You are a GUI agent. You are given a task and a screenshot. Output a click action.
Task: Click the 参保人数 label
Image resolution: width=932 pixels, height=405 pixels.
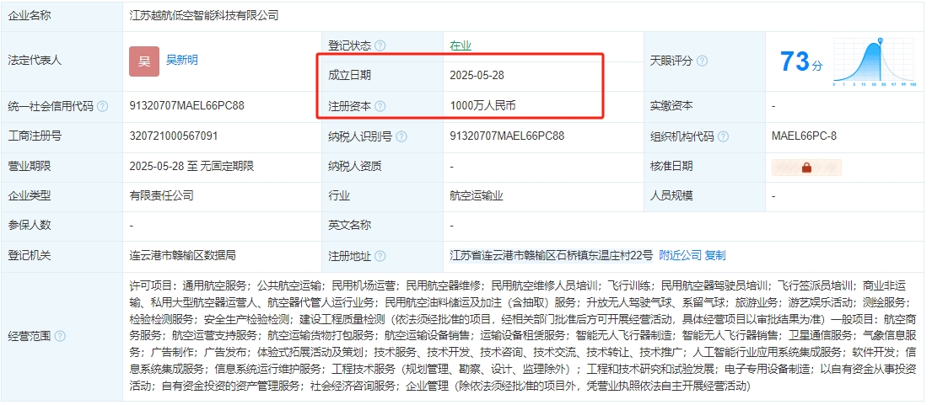(30, 226)
